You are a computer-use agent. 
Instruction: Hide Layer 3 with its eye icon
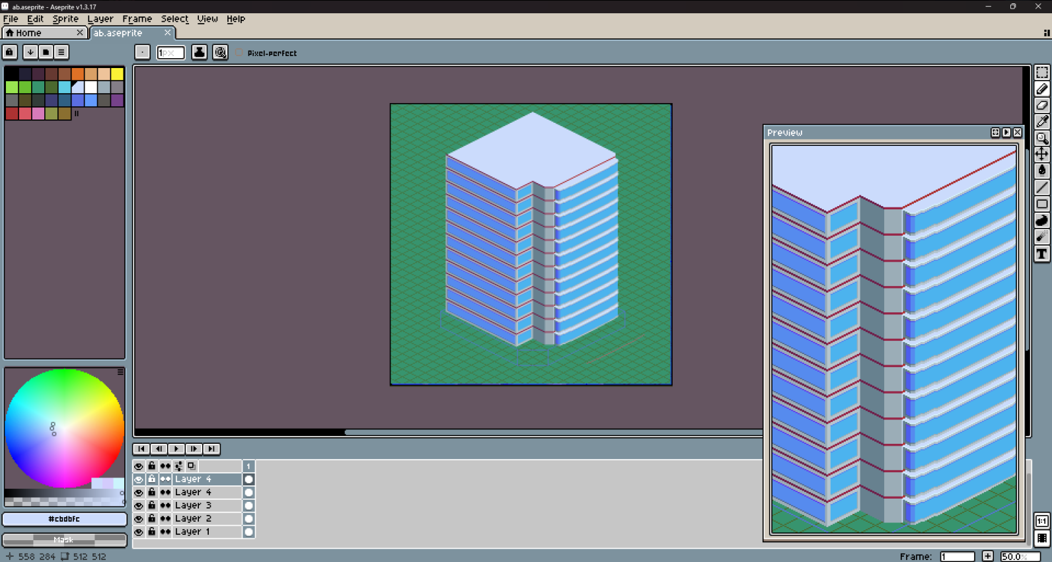click(x=139, y=506)
